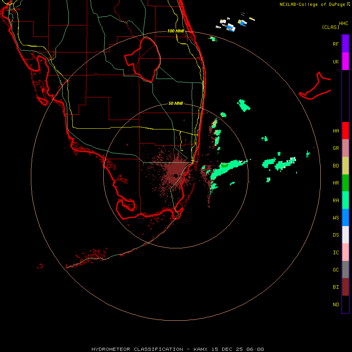Pick the white DS legend swatch
Image resolution: width=352 pixels, height=352 pixels.
coord(345,235)
